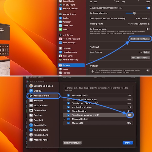Open the Services gears icon

(x=31, y=115)
